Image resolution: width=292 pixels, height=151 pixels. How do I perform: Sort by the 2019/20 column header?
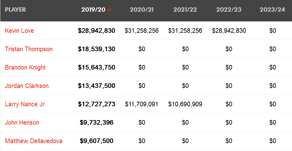93,10
